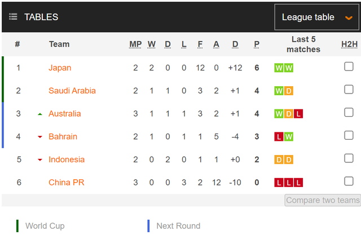Click Australia's green up-arrow position indicator
This screenshot has width=361, height=244.
(40, 114)
